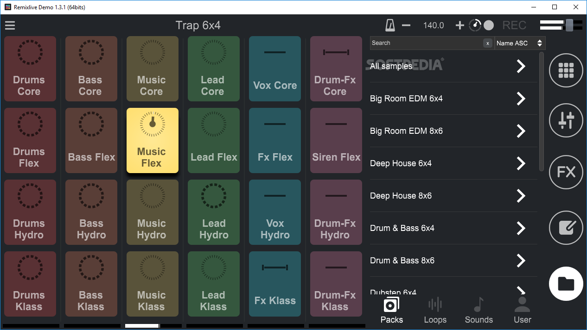Trigger the Drum-Fx Klass pad
The height and width of the screenshot is (330, 587).
[336, 284]
